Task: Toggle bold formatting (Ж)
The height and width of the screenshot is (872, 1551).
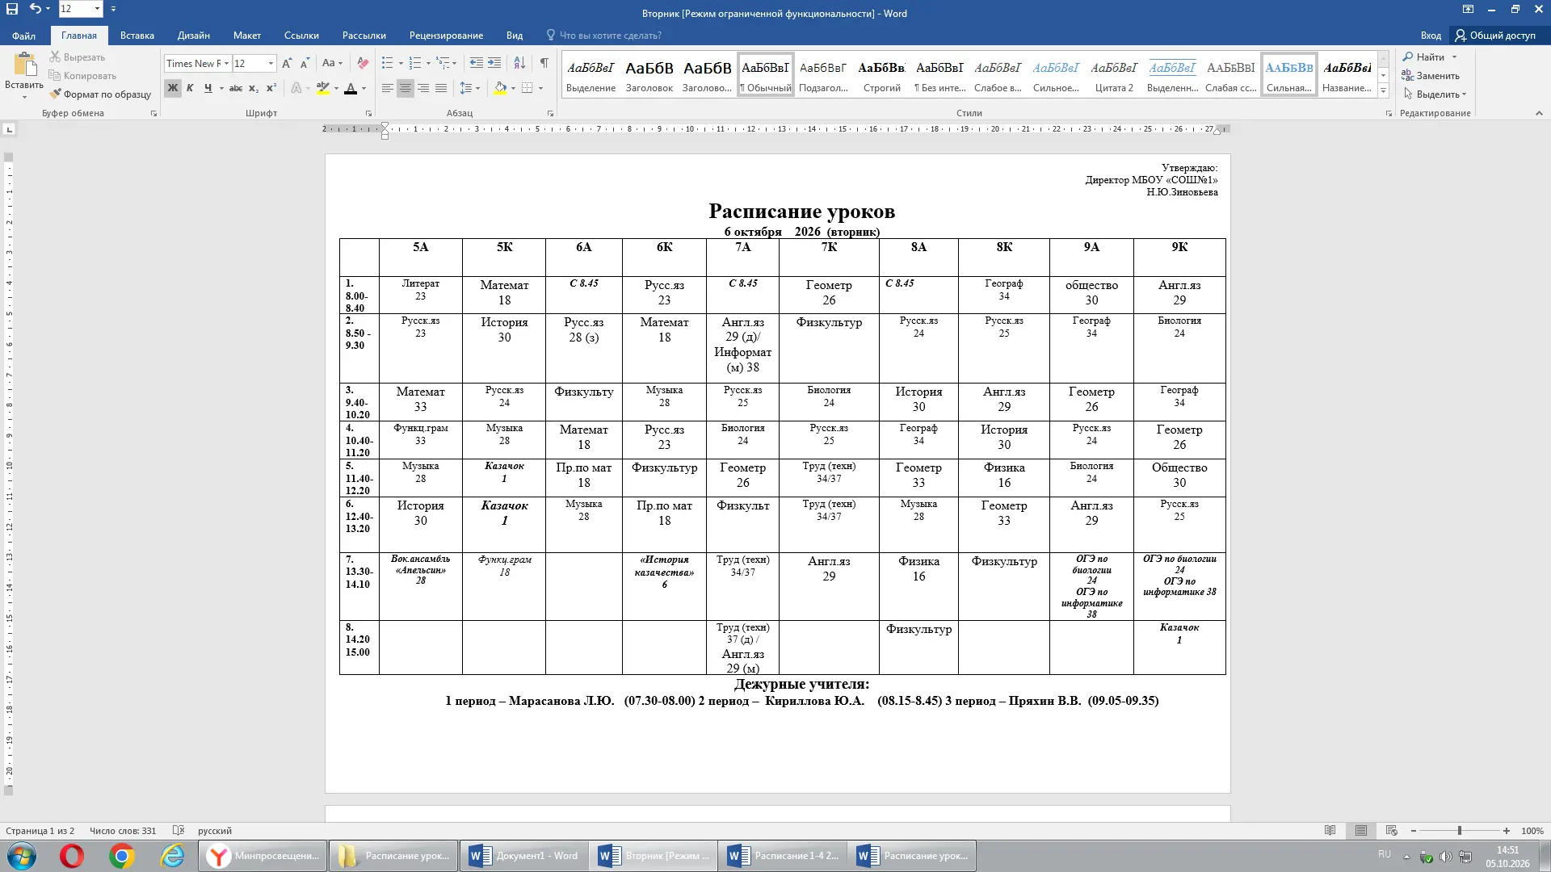Action: click(x=173, y=88)
